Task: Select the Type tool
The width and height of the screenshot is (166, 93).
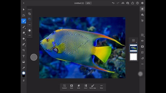Action: [24, 56]
